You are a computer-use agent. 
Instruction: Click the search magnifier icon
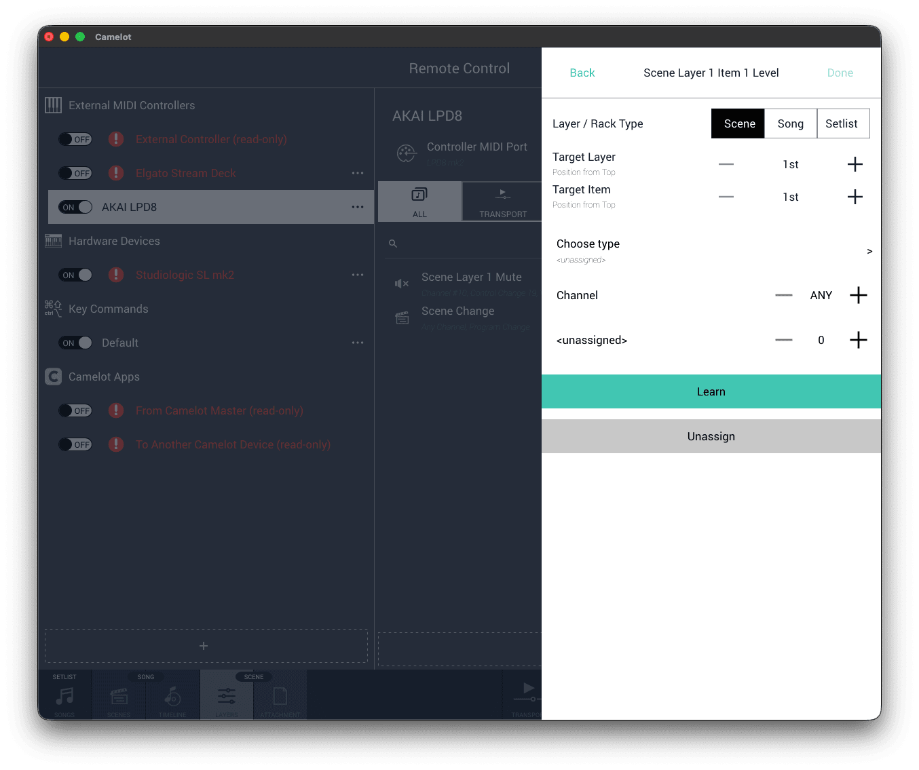(x=393, y=244)
